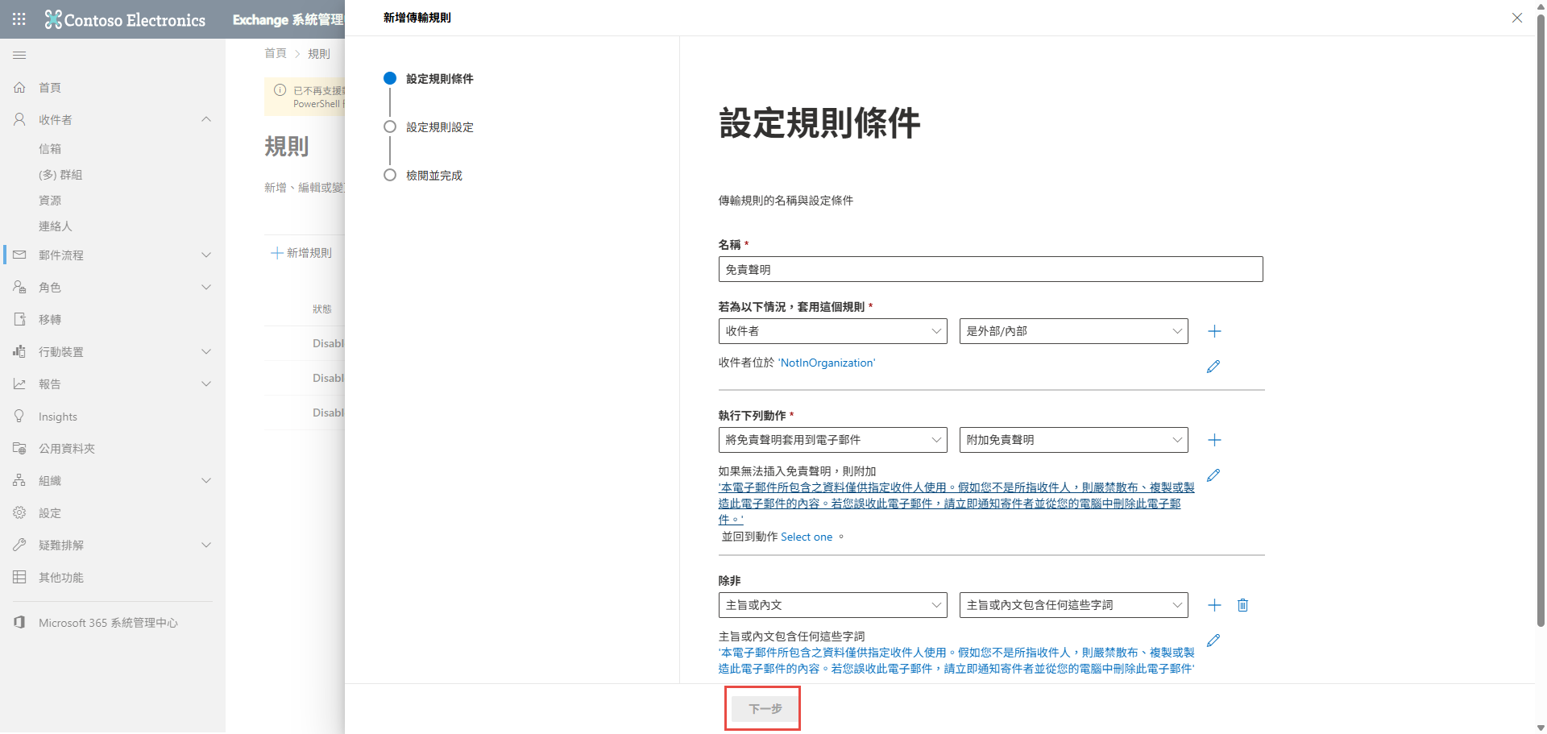The width and height of the screenshot is (1547, 734).
Task: Open the 附加免責聲明 dropdown
Action: click(x=1073, y=440)
